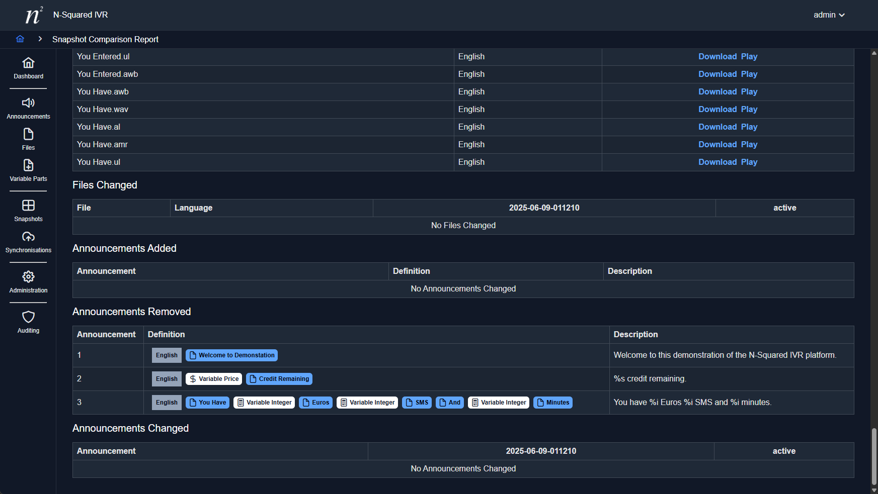This screenshot has width=878, height=494.
Task: Open Variable Parts from the sidebar
Action: tap(28, 171)
